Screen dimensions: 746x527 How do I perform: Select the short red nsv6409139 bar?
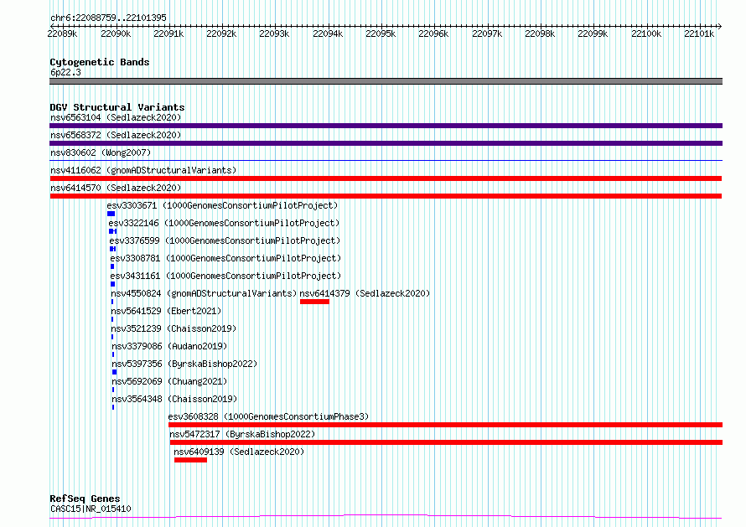pyautogui.click(x=190, y=460)
